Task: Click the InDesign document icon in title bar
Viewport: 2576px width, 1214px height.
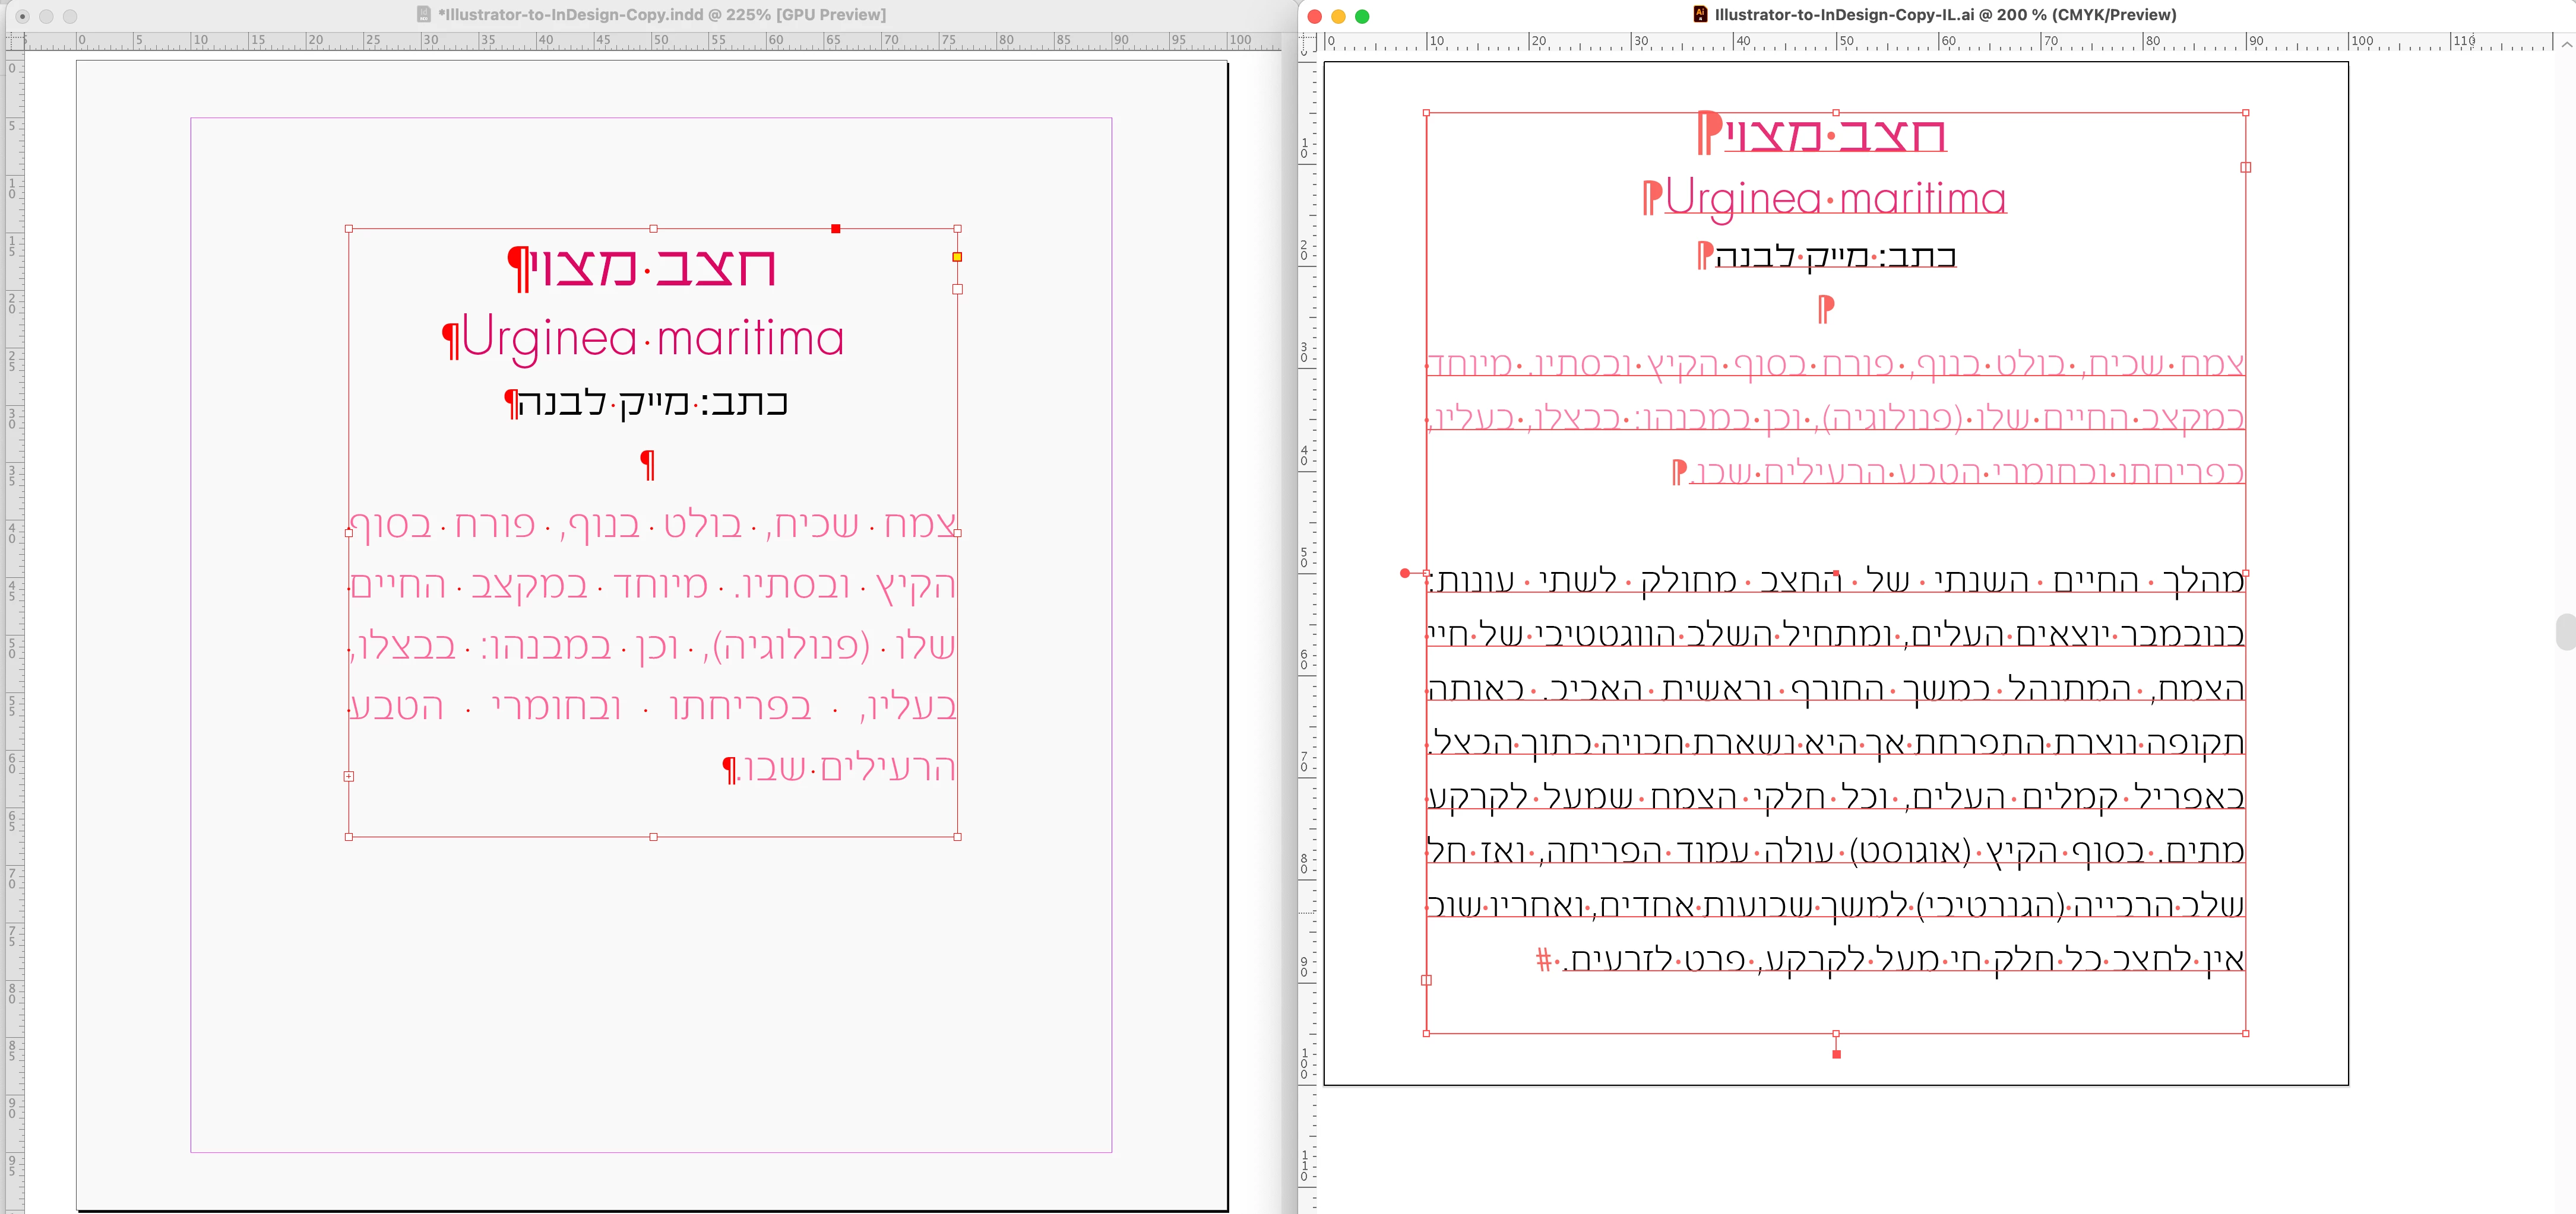Action: coord(424,14)
